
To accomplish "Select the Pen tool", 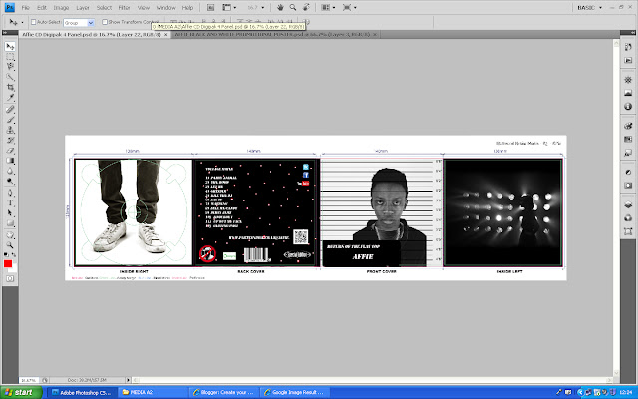I will [x=10, y=193].
